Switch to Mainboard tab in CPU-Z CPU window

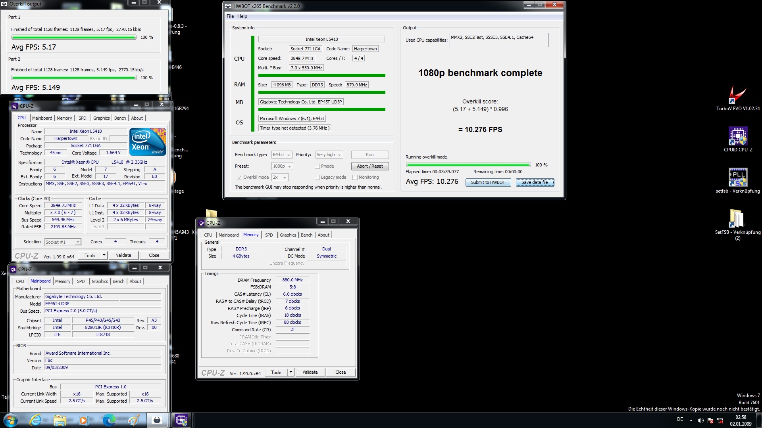point(42,118)
